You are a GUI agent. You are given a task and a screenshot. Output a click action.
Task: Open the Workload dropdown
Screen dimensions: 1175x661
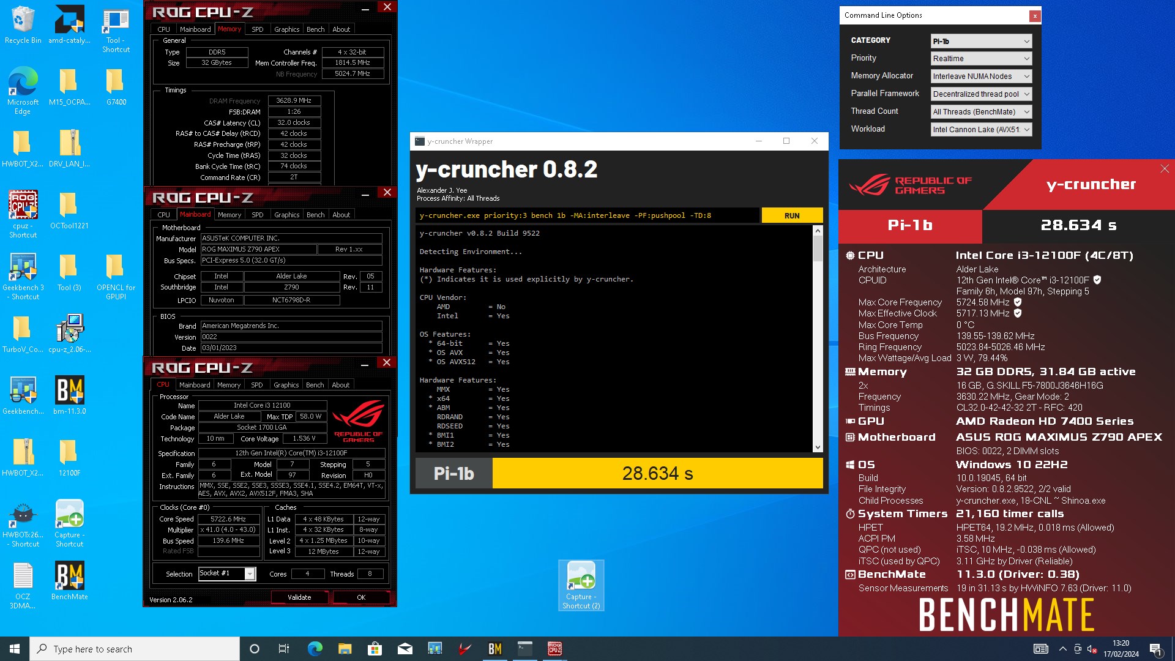(981, 130)
